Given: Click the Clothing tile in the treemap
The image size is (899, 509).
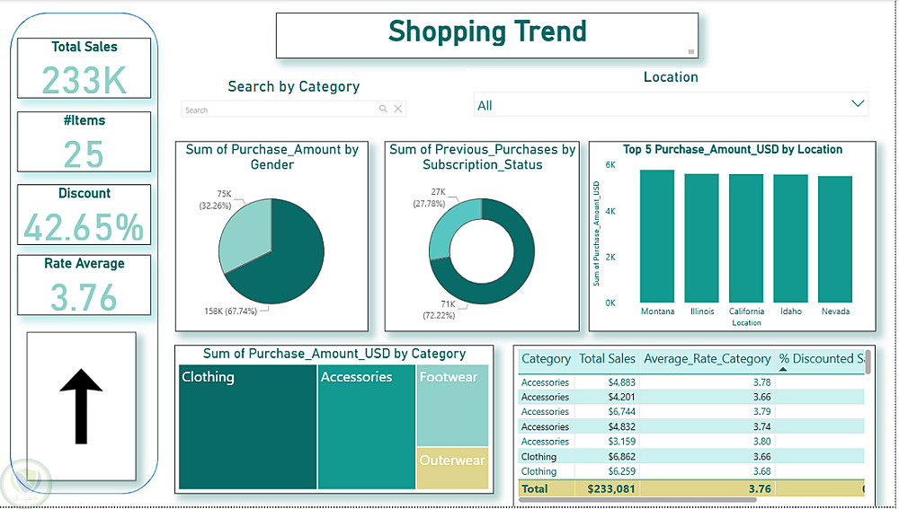Looking at the screenshot, I should pos(248,426).
